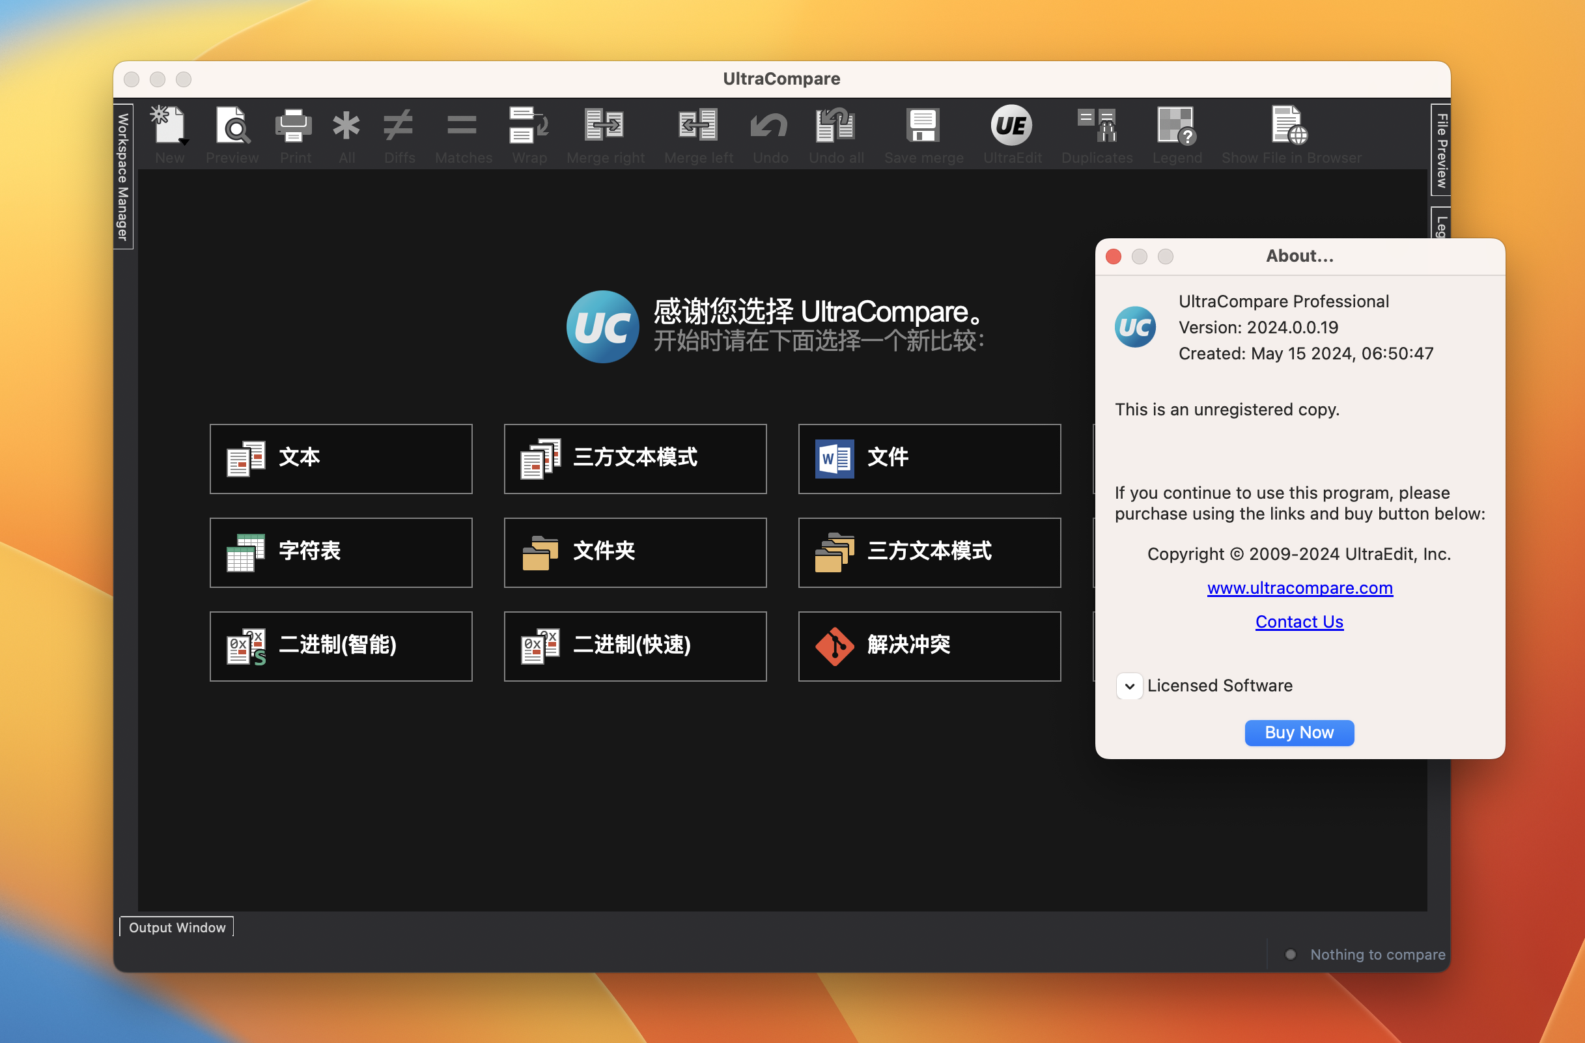This screenshot has width=1585, height=1043.
Task: Click the Save merge floppy icon
Action: (x=923, y=125)
